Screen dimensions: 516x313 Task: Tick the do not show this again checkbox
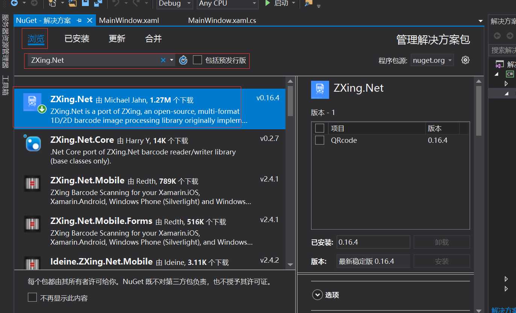(x=32, y=298)
